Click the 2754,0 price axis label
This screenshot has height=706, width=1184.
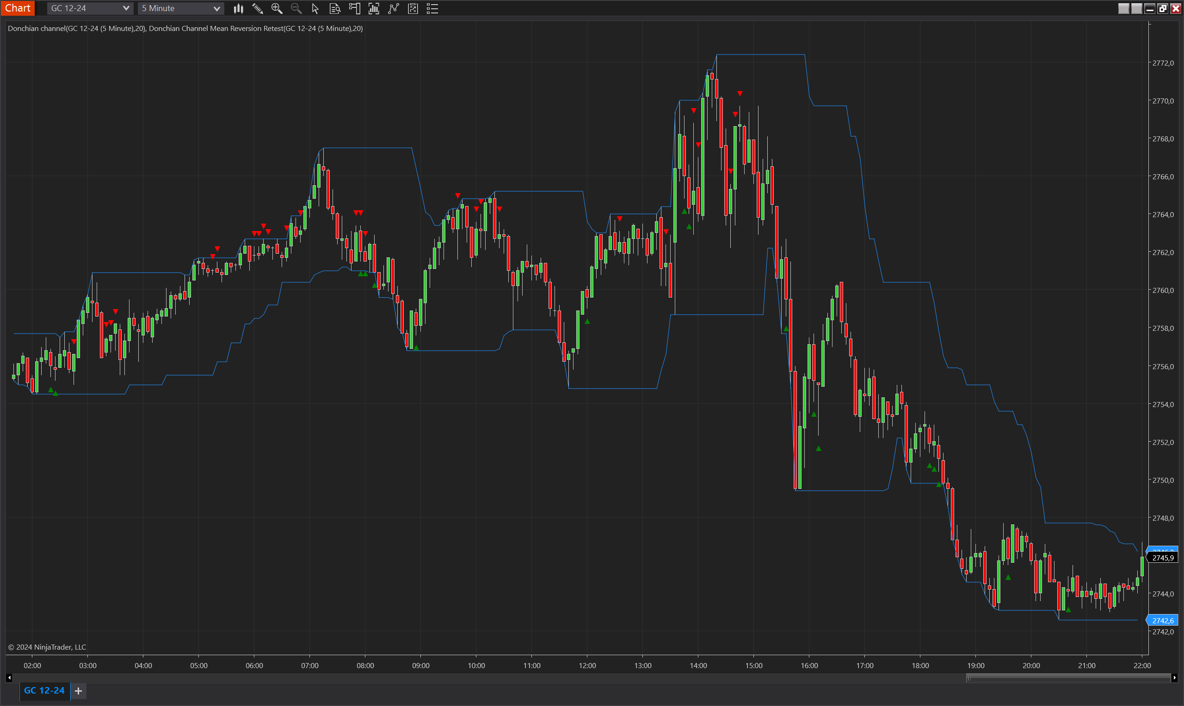pyautogui.click(x=1163, y=404)
